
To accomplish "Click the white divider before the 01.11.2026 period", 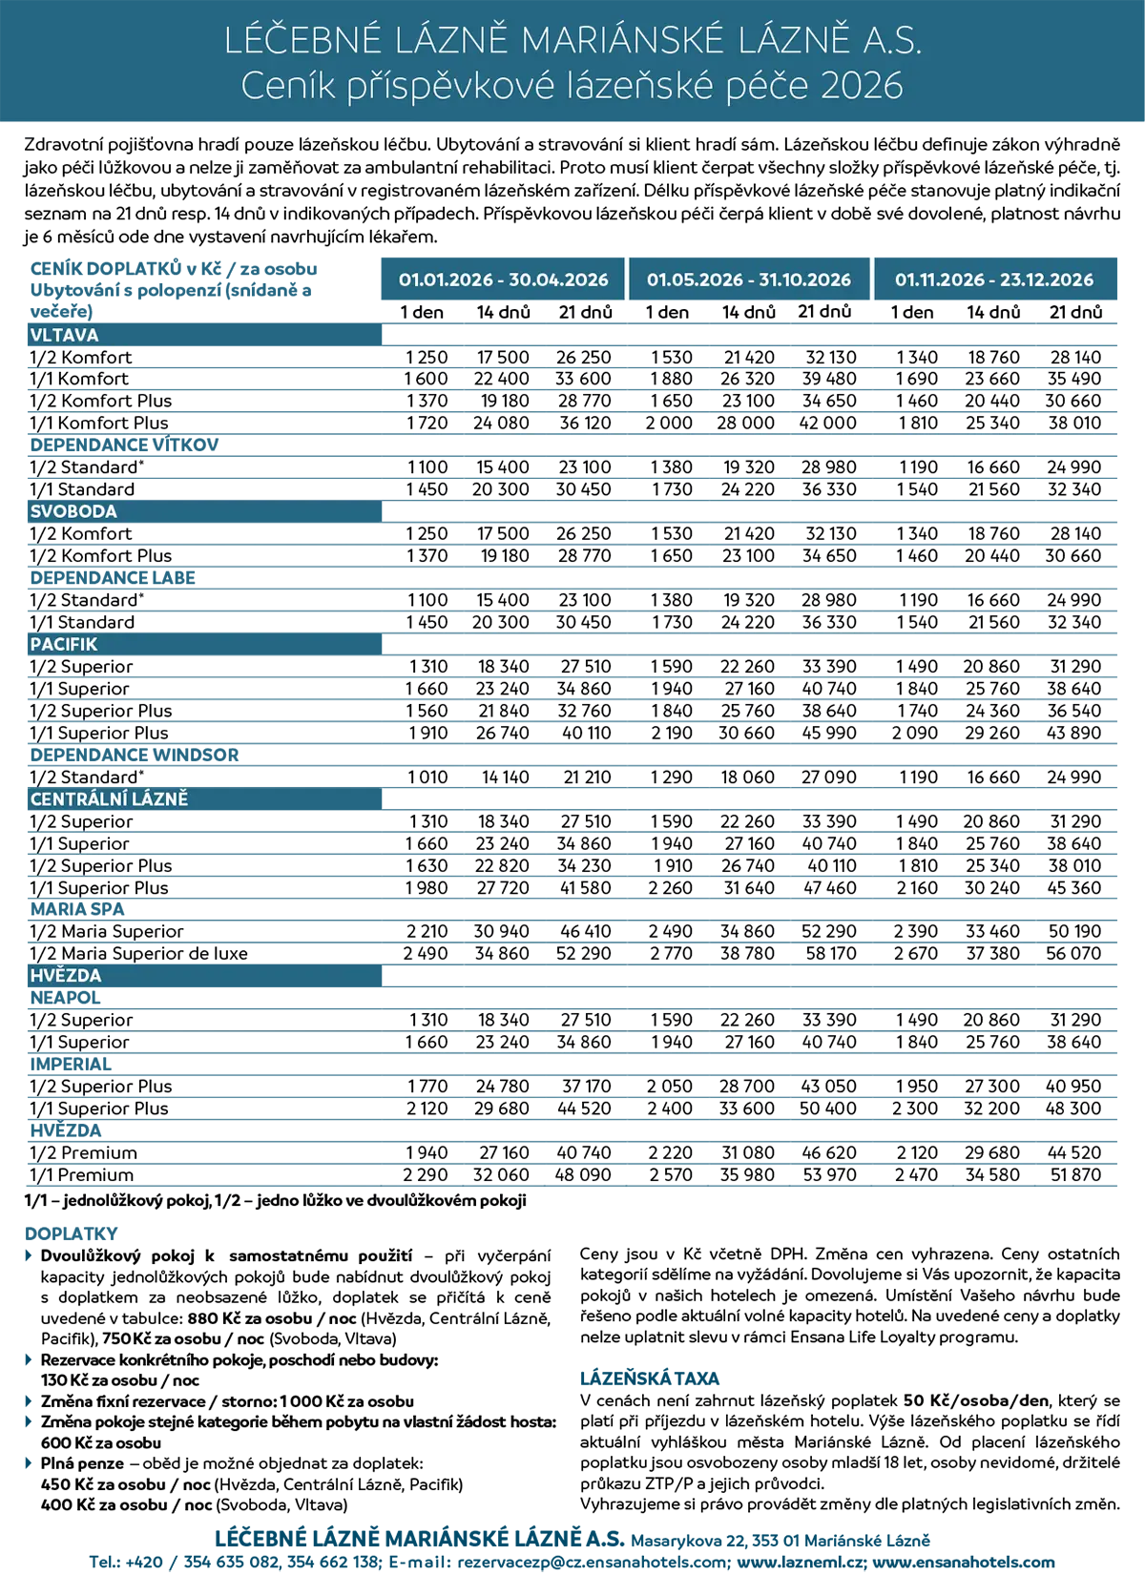I will [x=873, y=279].
